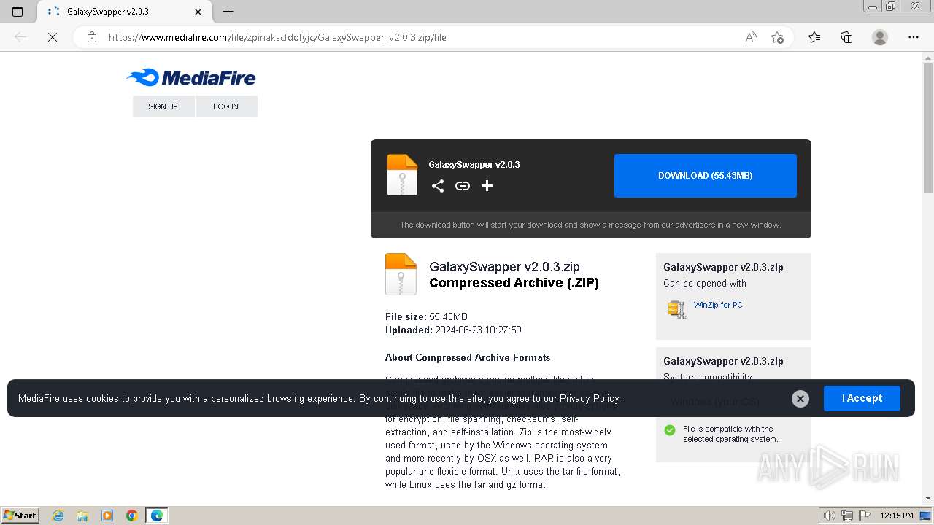
Task: Stop page loading with the X button
Action: click(53, 37)
